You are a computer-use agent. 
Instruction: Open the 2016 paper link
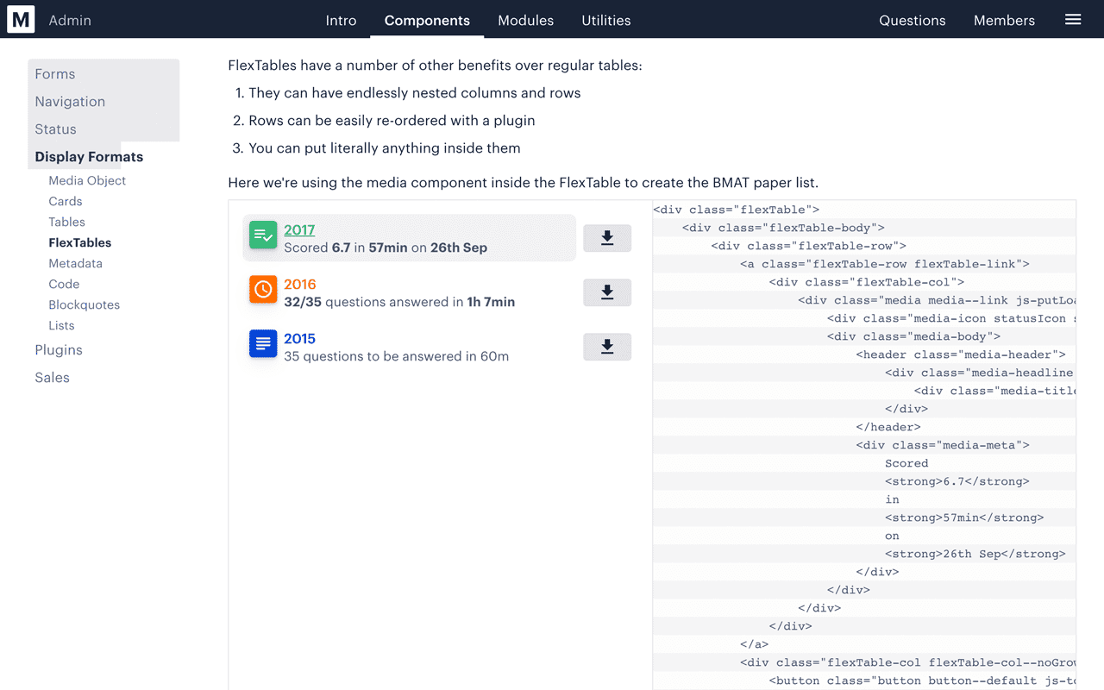point(300,284)
